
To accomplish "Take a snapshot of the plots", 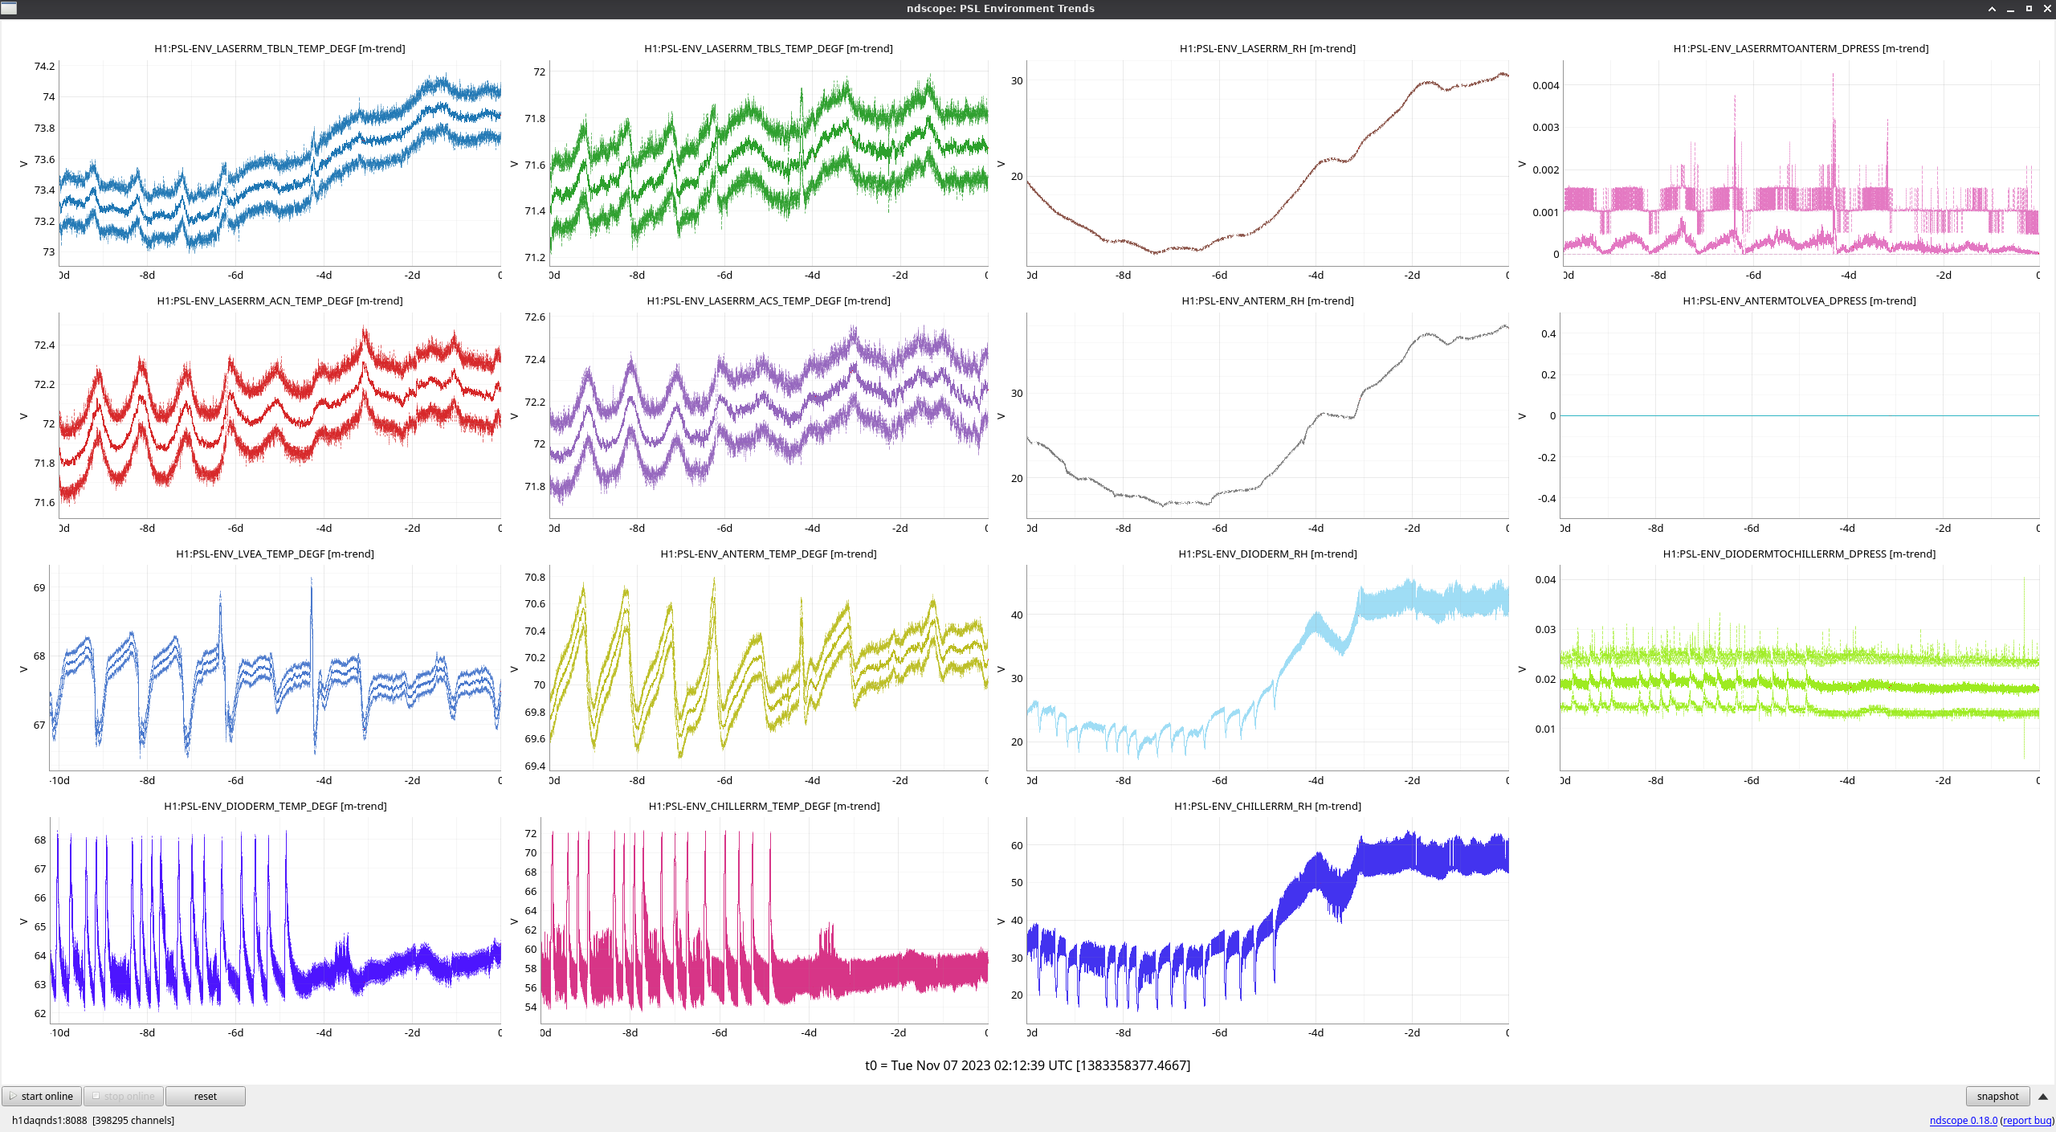I will click(1997, 1096).
